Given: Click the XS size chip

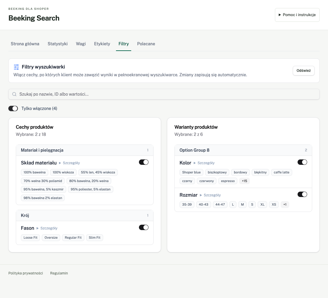Looking at the screenshot, I should 274,204.
